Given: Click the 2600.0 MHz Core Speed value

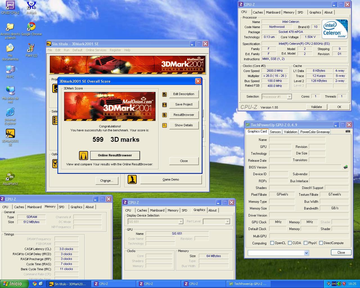Looking at the screenshot, I should [x=275, y=71].
